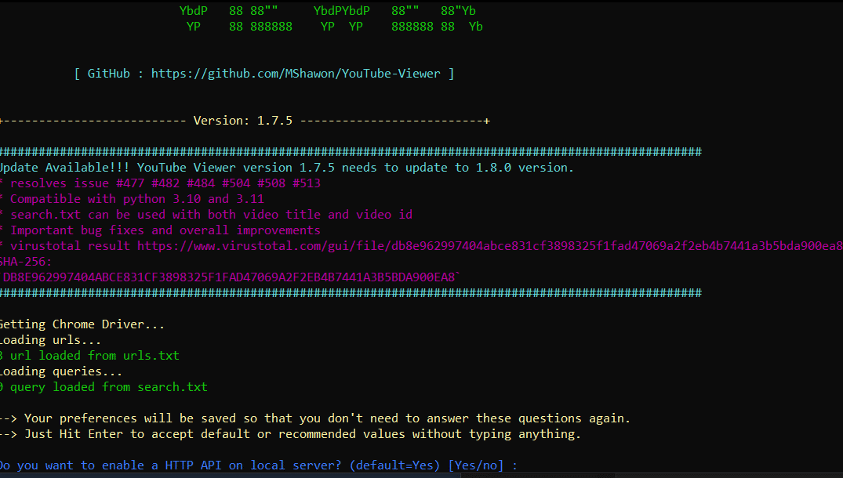Click the 'url loaded from urls.txt' message
This screenshot has width=843, height=478.
click(94, 356)
